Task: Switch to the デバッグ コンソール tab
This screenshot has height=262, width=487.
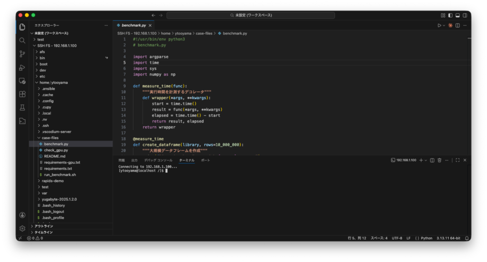Action: pos(158,160)
